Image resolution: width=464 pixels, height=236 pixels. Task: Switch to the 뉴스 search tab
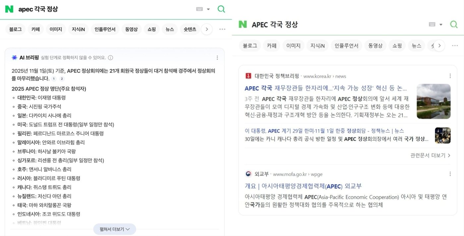click(170, 29)
